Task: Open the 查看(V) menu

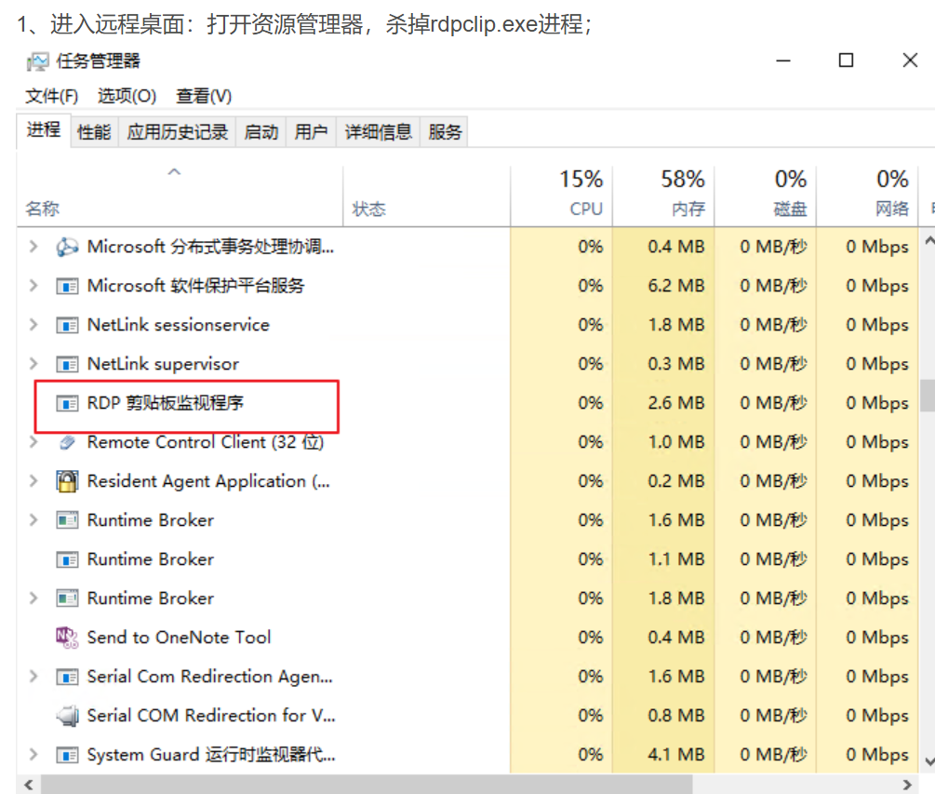Action: tap(200, 95)
